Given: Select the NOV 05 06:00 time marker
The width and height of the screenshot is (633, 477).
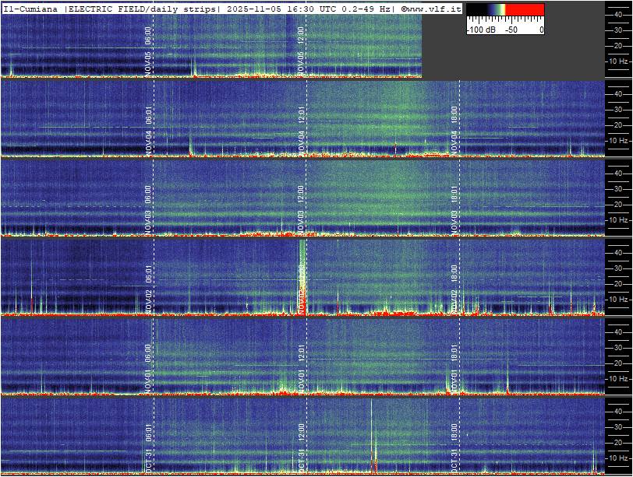Looking at the screenshot, I should (x=148, y=51).
